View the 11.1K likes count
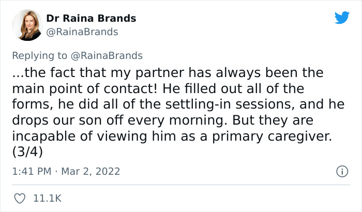The height and width of the screenshot is (212, 362). point(48,198)
